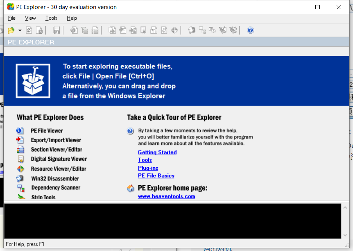Image resolution: width=353 pixels, height=251 pixels.
Task: Click the log pane scroll down arrow
Action: pos(345,235)
